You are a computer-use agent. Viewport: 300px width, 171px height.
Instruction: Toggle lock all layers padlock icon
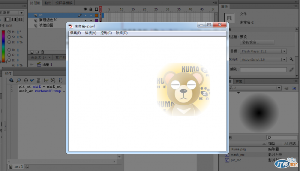(x=91, y=9)
